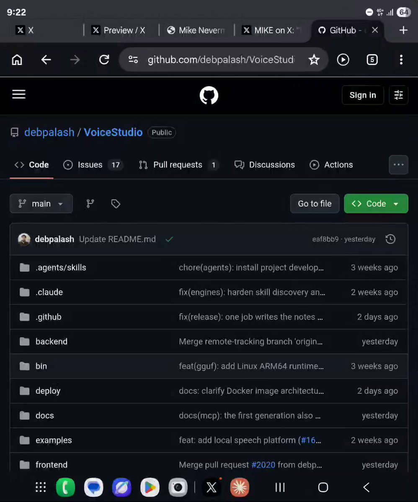The image size is (418, 502).
Task: Switch to the Pull requests tab
Action: pos(179,165)
